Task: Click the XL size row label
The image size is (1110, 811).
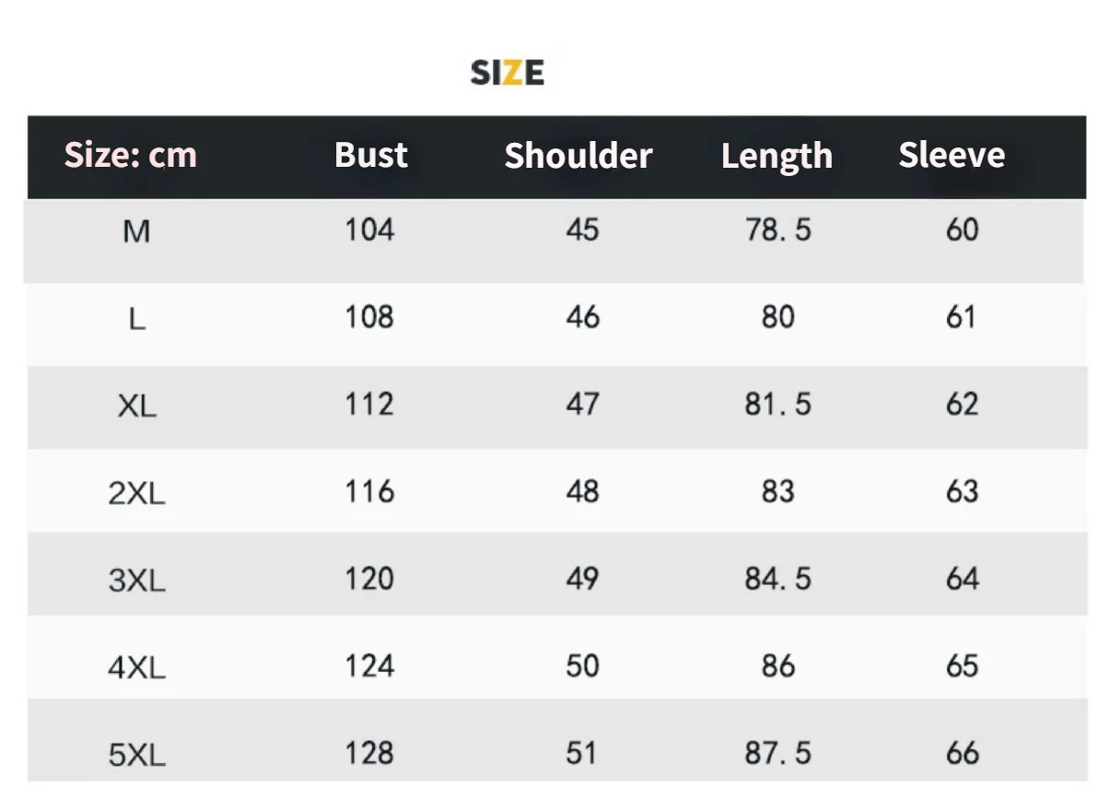Action: tap(136, 406)
